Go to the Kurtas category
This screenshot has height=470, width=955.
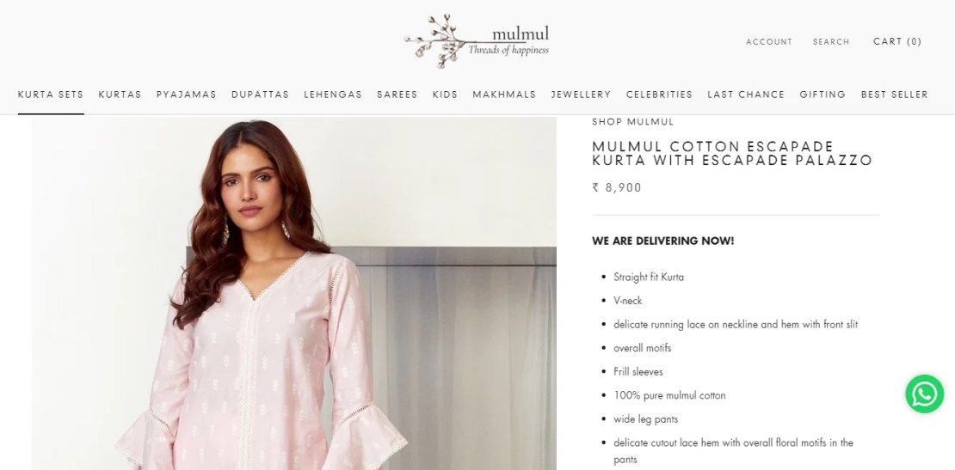click(120, 95)
